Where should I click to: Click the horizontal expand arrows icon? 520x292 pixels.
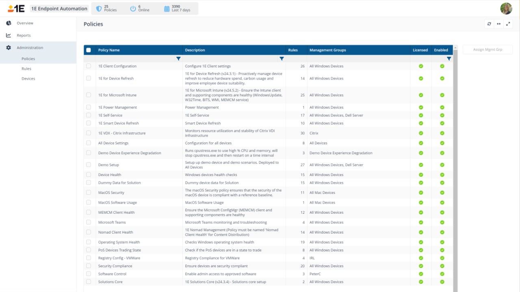tap(499, 24)
